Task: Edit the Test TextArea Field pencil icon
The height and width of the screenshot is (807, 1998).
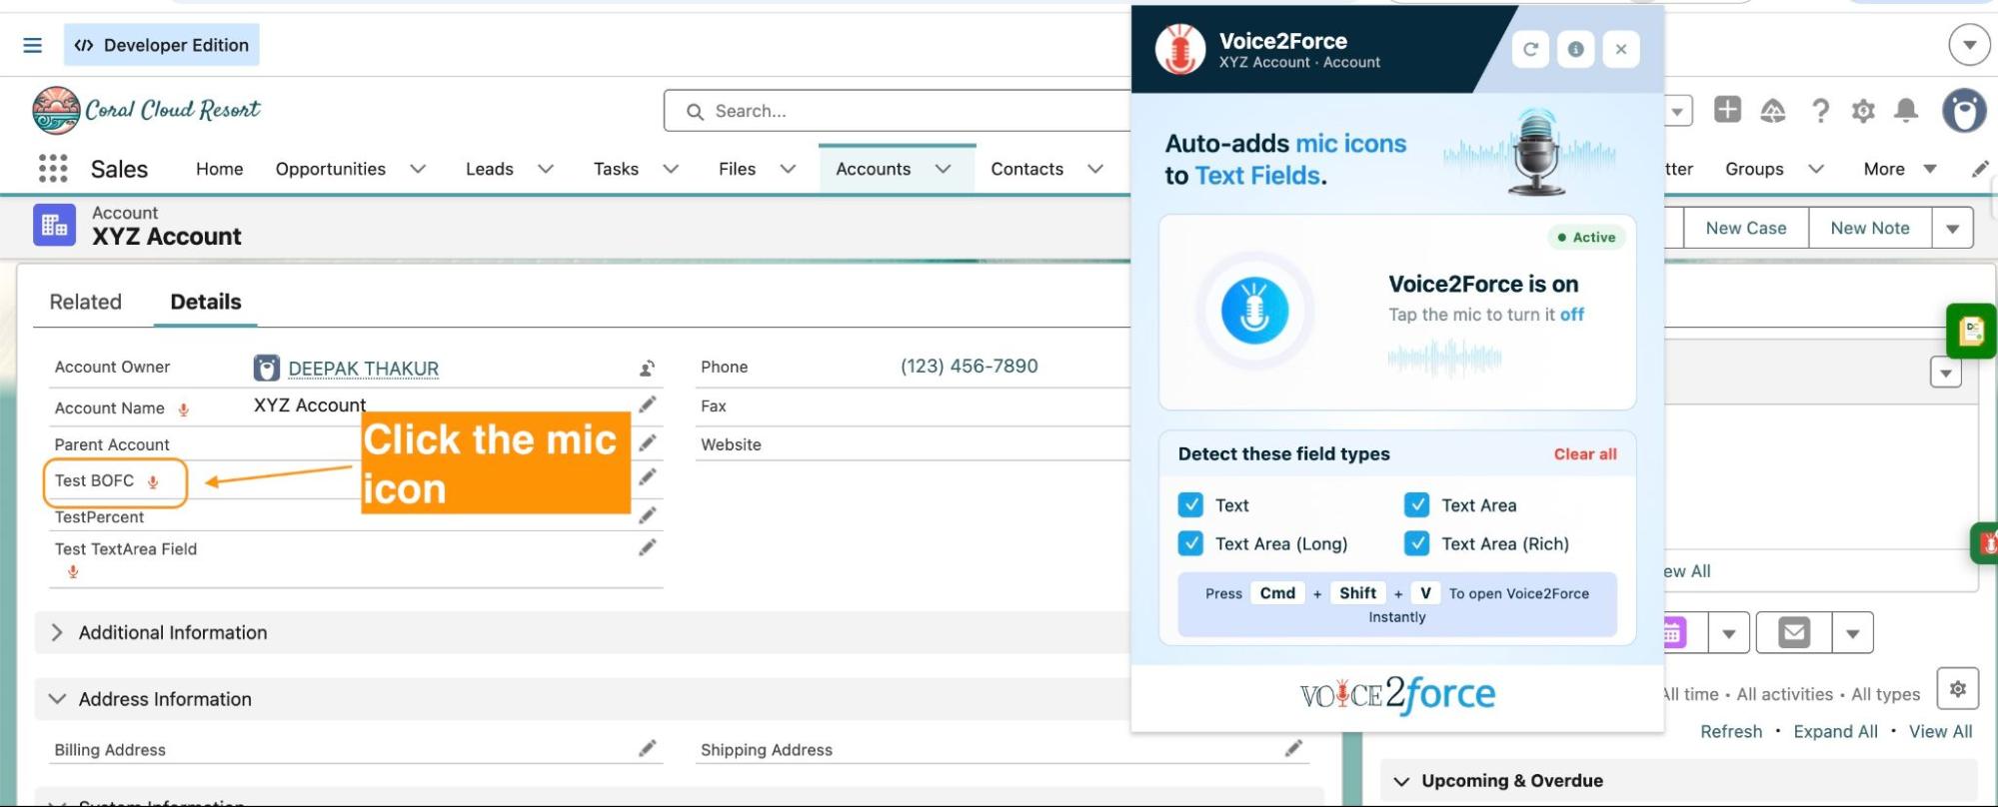Action: coord(648,547)
